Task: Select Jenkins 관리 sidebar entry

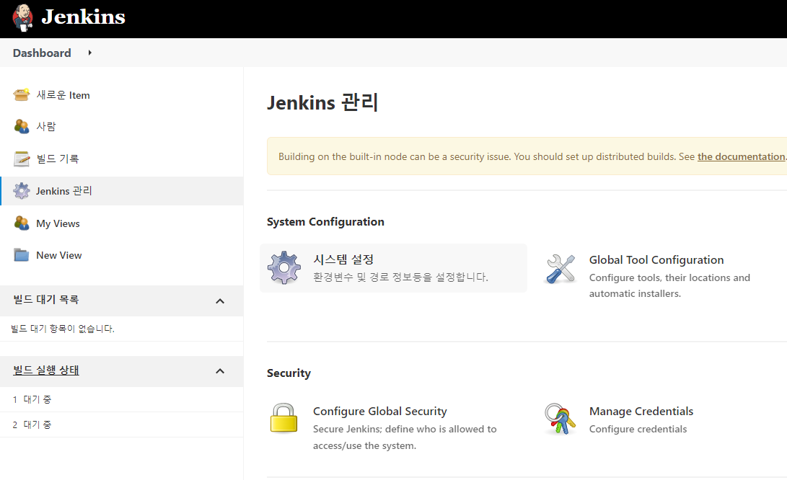Action: pyautogui.click(x=122, y=190)
